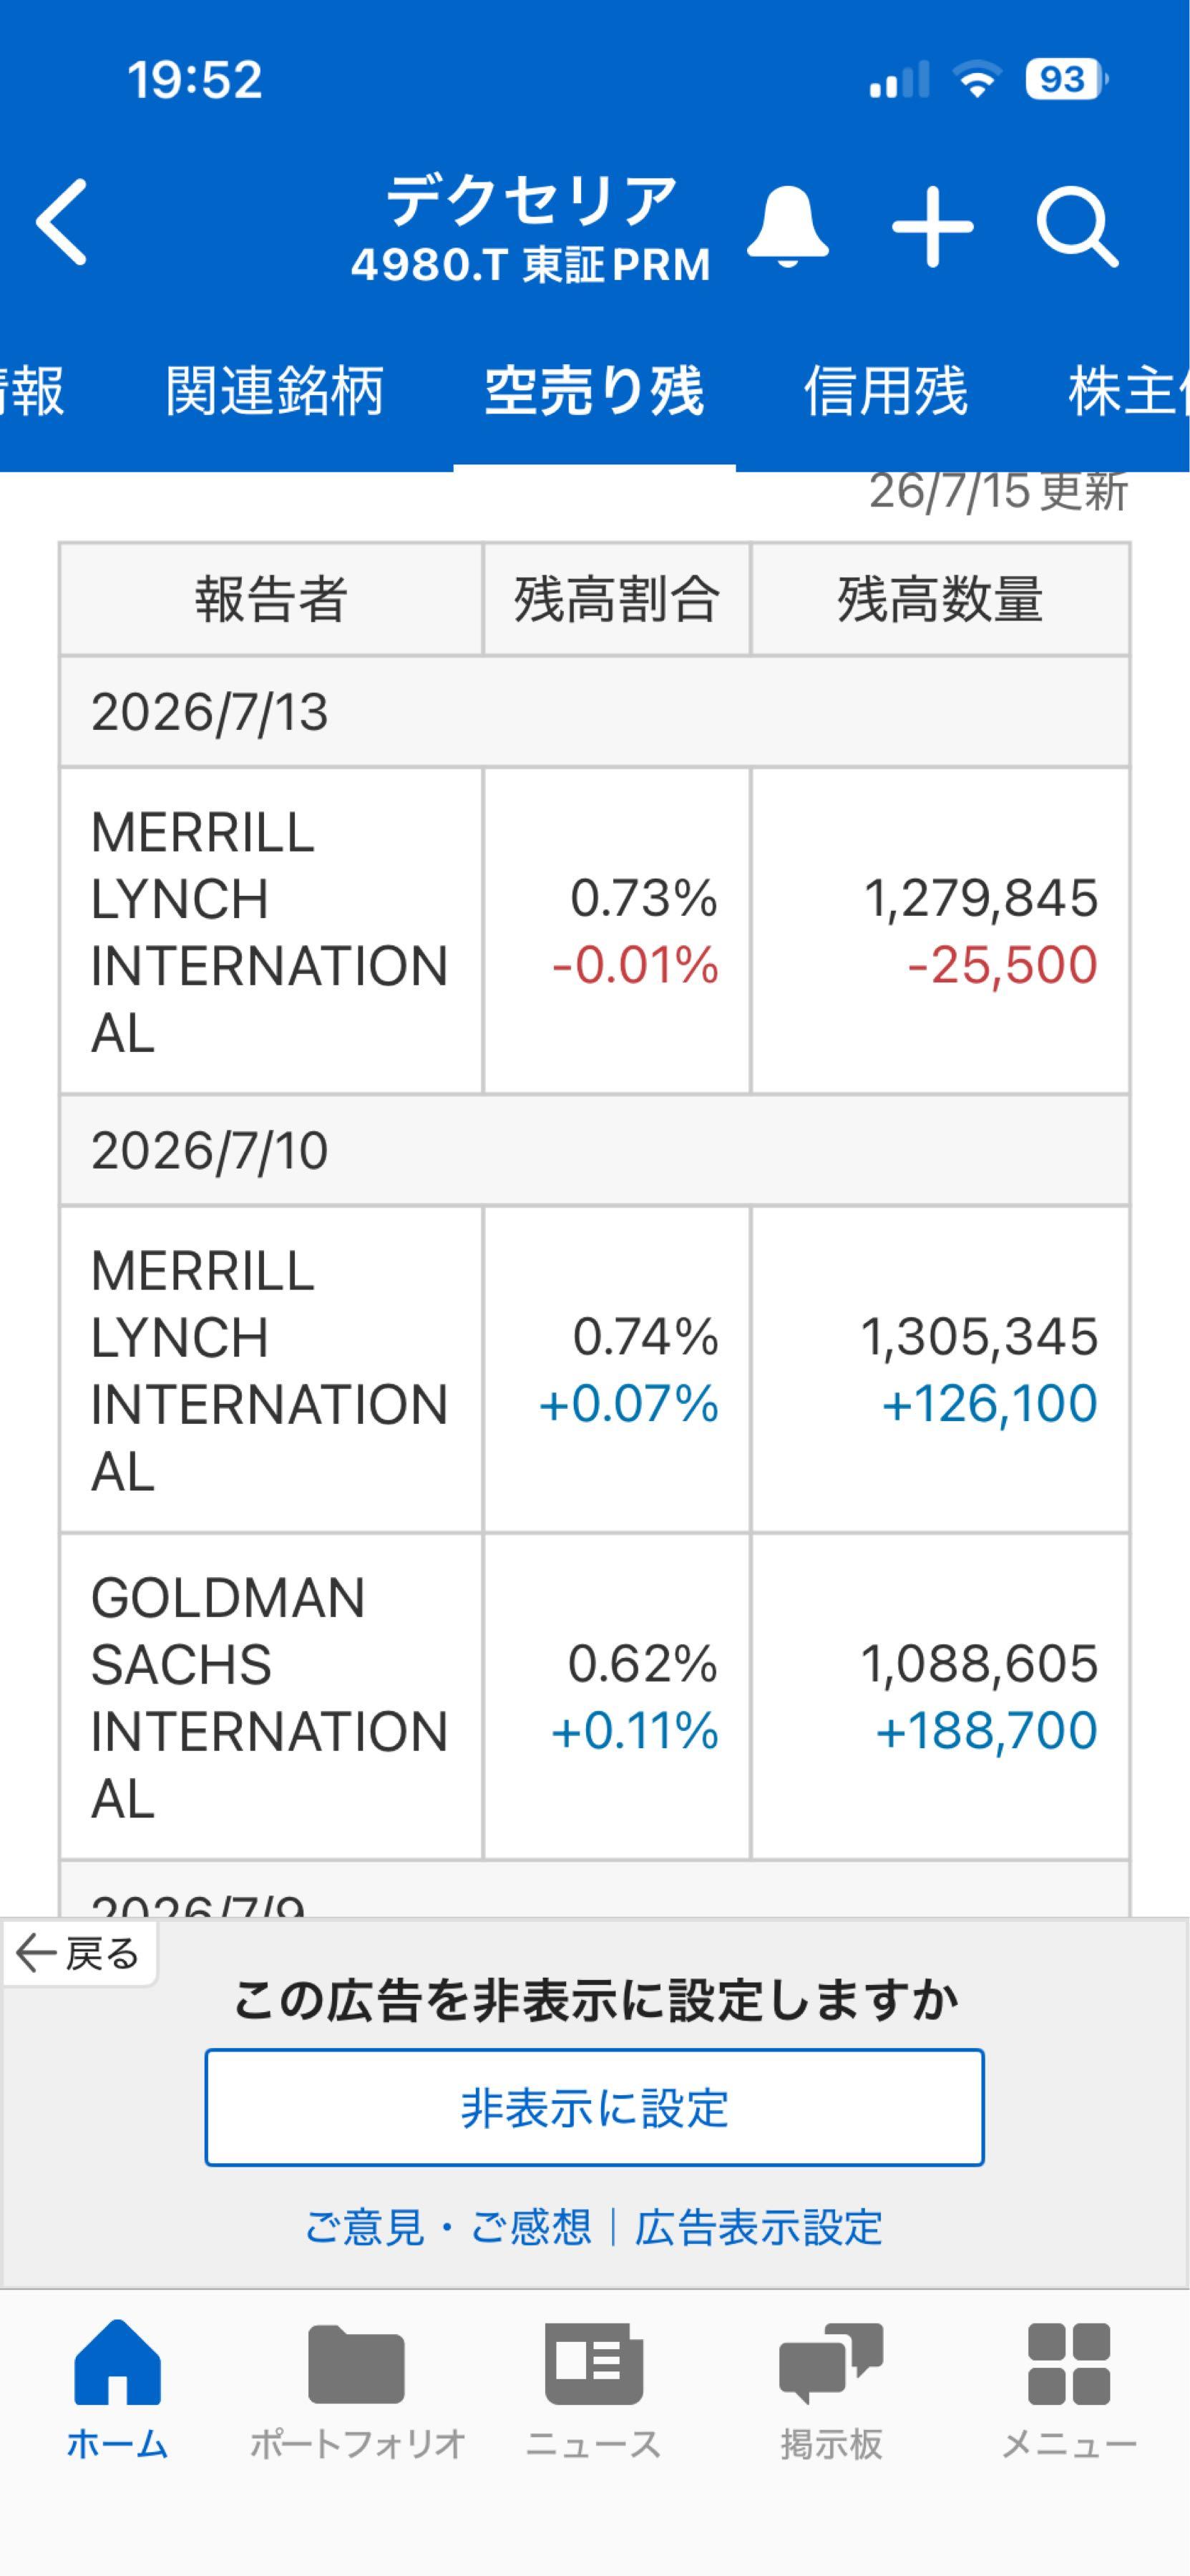This screenshot has height=2576, width=1190.
Task: Open search with magnifier icon
Action: click(1077, 229)
